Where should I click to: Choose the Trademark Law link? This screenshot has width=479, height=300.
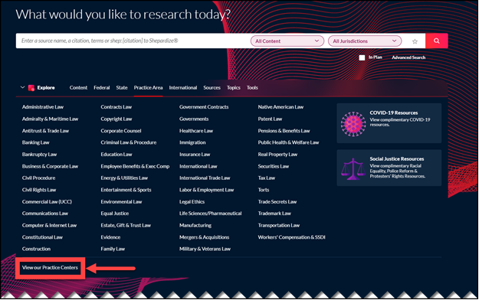(x=274, y=214)
